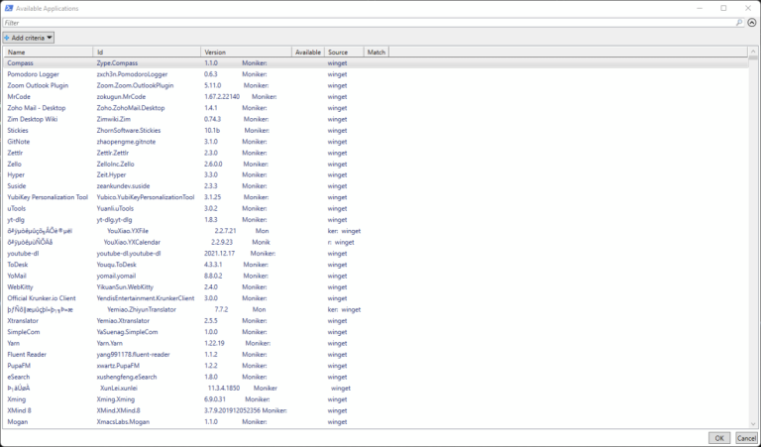This screenshot has height=447, width=761.
Task: Confirm selection with the OK button
Action: point(719,438)
